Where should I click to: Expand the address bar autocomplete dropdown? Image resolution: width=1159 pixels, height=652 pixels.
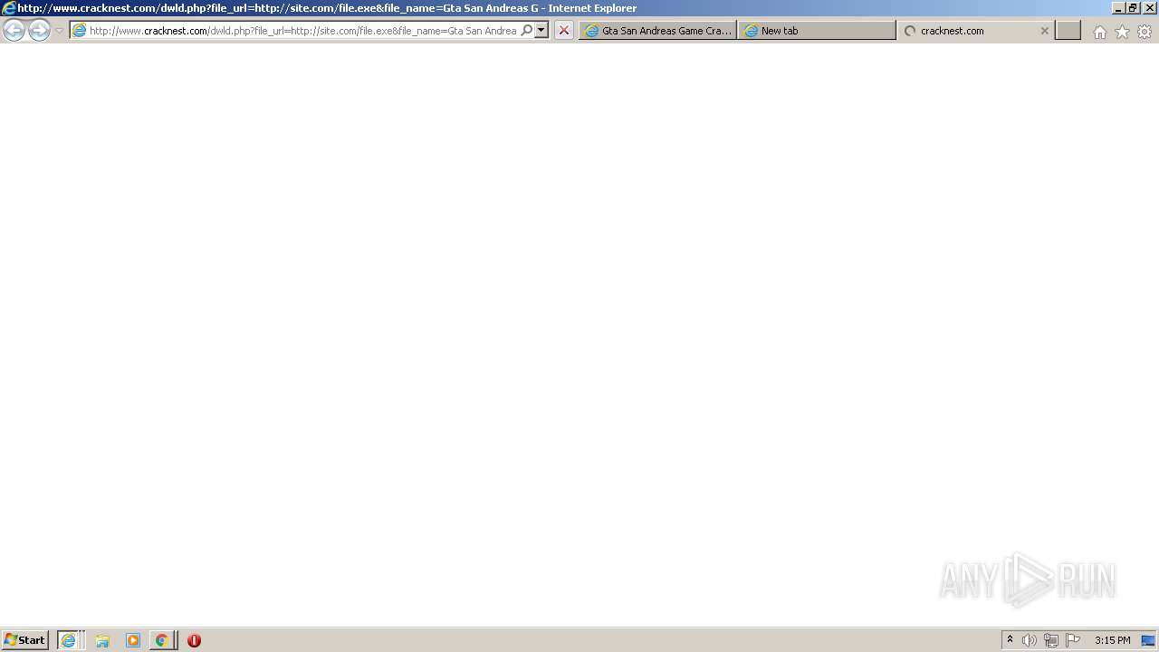click(541, 31)
